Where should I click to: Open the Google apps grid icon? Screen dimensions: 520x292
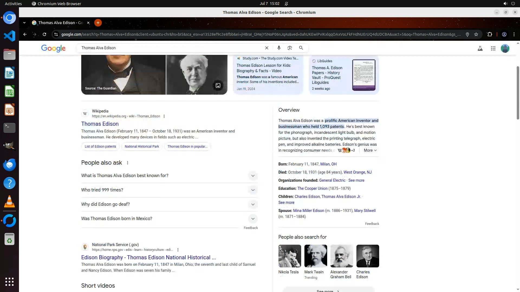(x=493, y=48)
